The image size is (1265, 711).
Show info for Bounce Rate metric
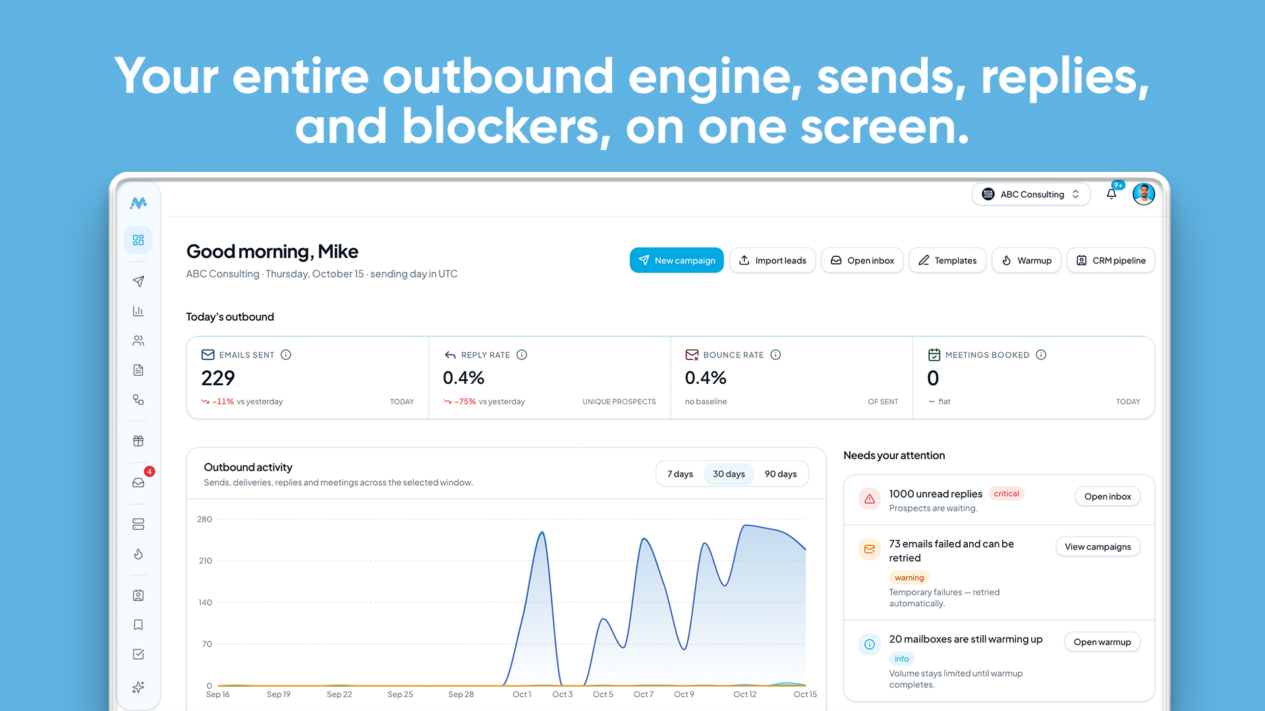click(x=775, y=355)
